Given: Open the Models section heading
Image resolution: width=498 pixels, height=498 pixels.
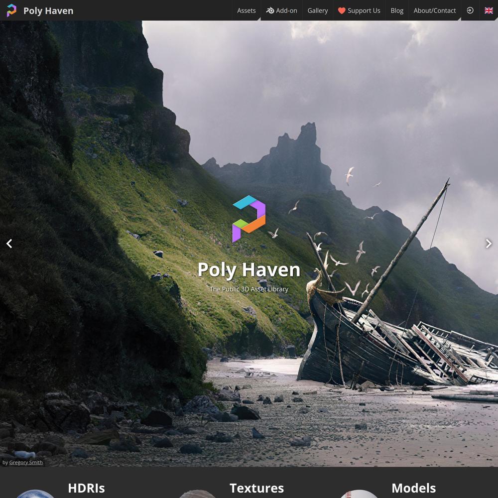Looking at the screenshot, I should (413, 488).
